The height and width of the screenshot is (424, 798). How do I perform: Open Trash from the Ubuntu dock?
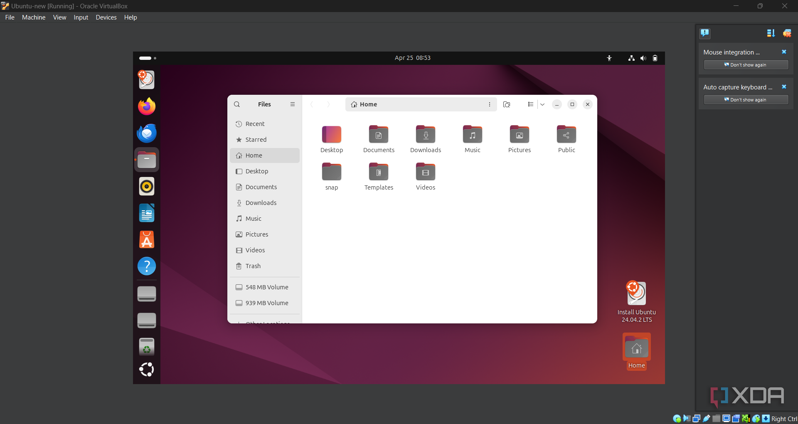[147, 346]
